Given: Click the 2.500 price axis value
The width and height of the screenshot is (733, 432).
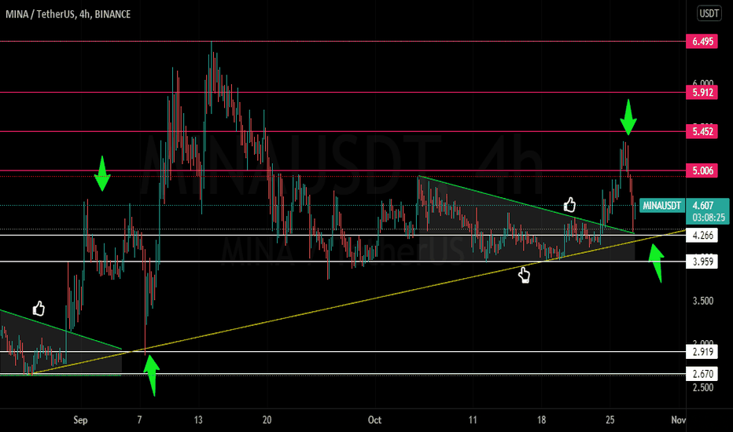Looking at the screenshot, I should click(x=702, y=388).
